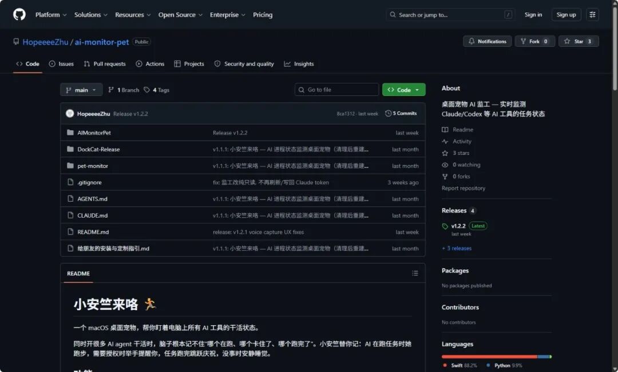Expand the Resources menu
618x372 pixels.
click(133, 14)
